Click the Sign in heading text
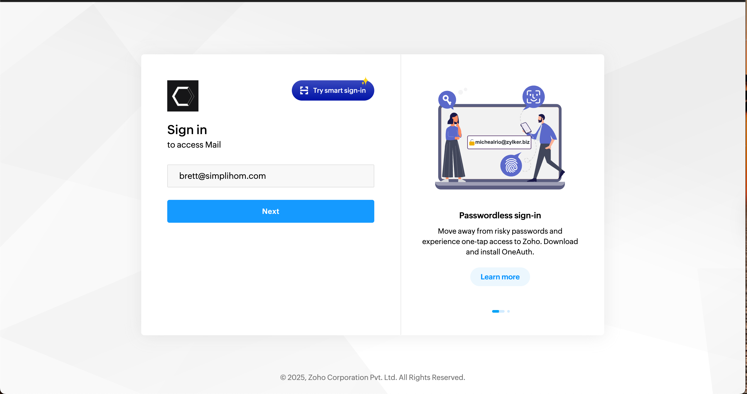 coord(187,130)
